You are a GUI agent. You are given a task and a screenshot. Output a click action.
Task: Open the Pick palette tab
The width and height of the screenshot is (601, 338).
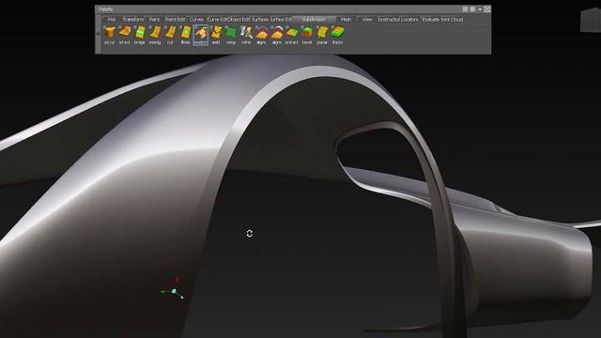[112, 19]
